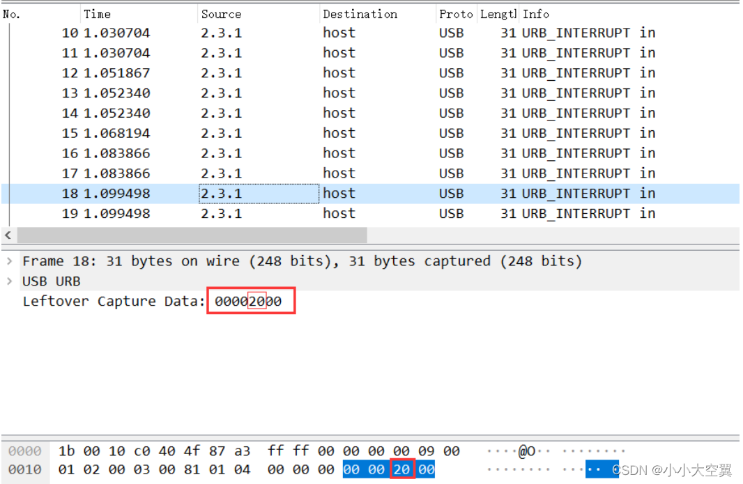Click the highlighted byte 20 in hex view
743x484 pixels.
pyautogui.click(x=402, y=469)
